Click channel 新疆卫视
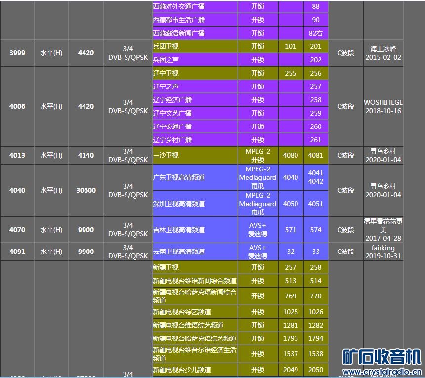This screenshot has height=378, width=425. pos(195,267)
